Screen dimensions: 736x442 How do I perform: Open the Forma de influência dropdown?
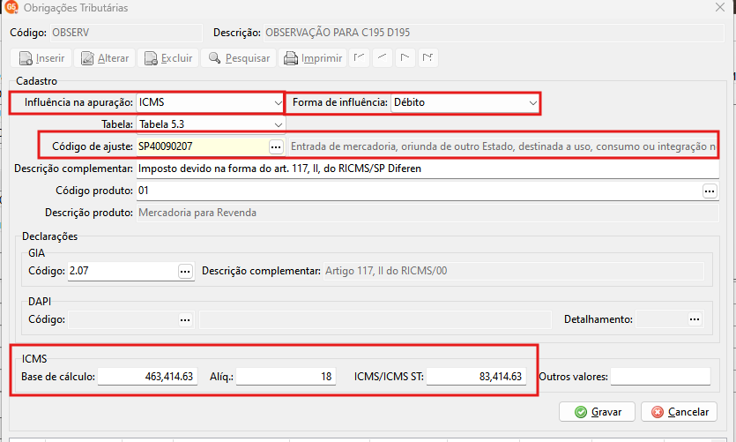532,102
